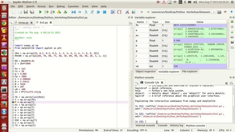Save all files toolbar icon
Screen dimensions: 235x132
(x=32, y=12)
